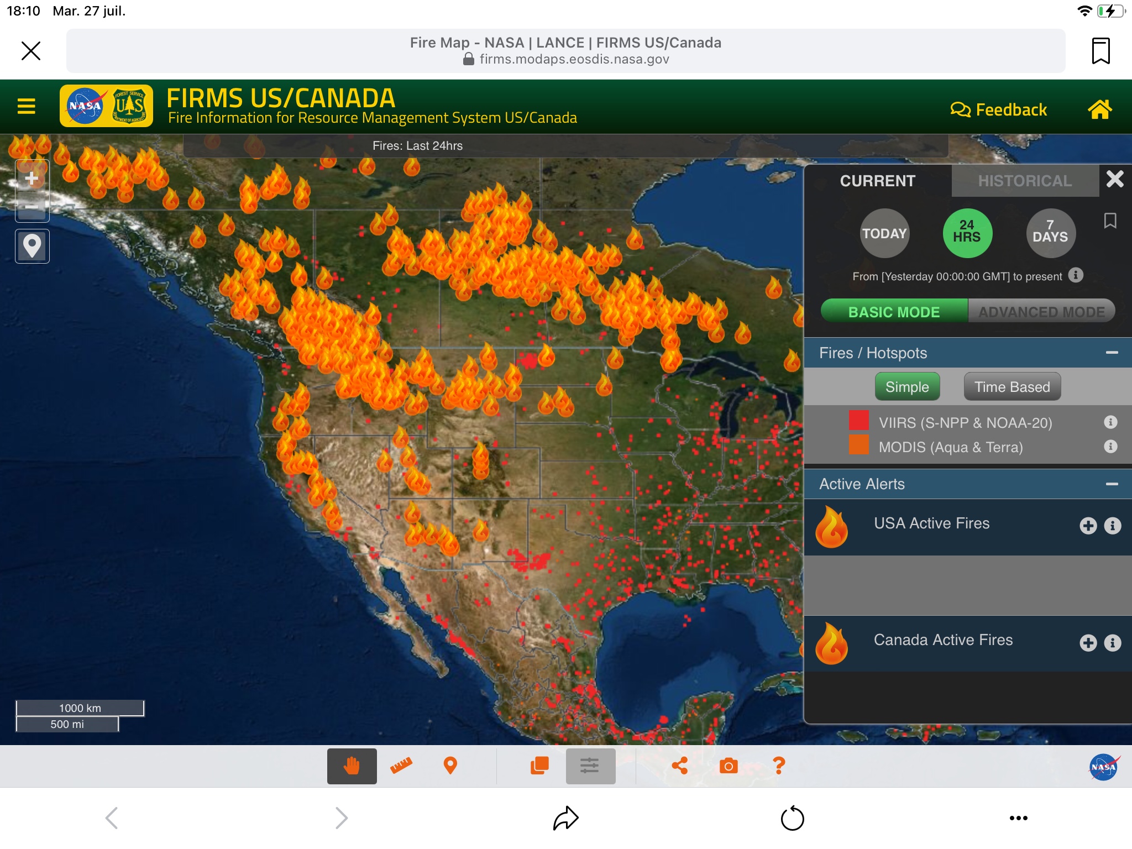Select the TODAY time range
This screenshot has width=1132, height=849.
[x=884, y=233]
